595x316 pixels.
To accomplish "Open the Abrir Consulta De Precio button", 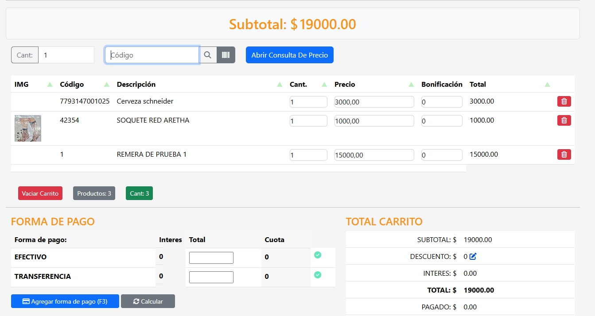I will (289, 55).
